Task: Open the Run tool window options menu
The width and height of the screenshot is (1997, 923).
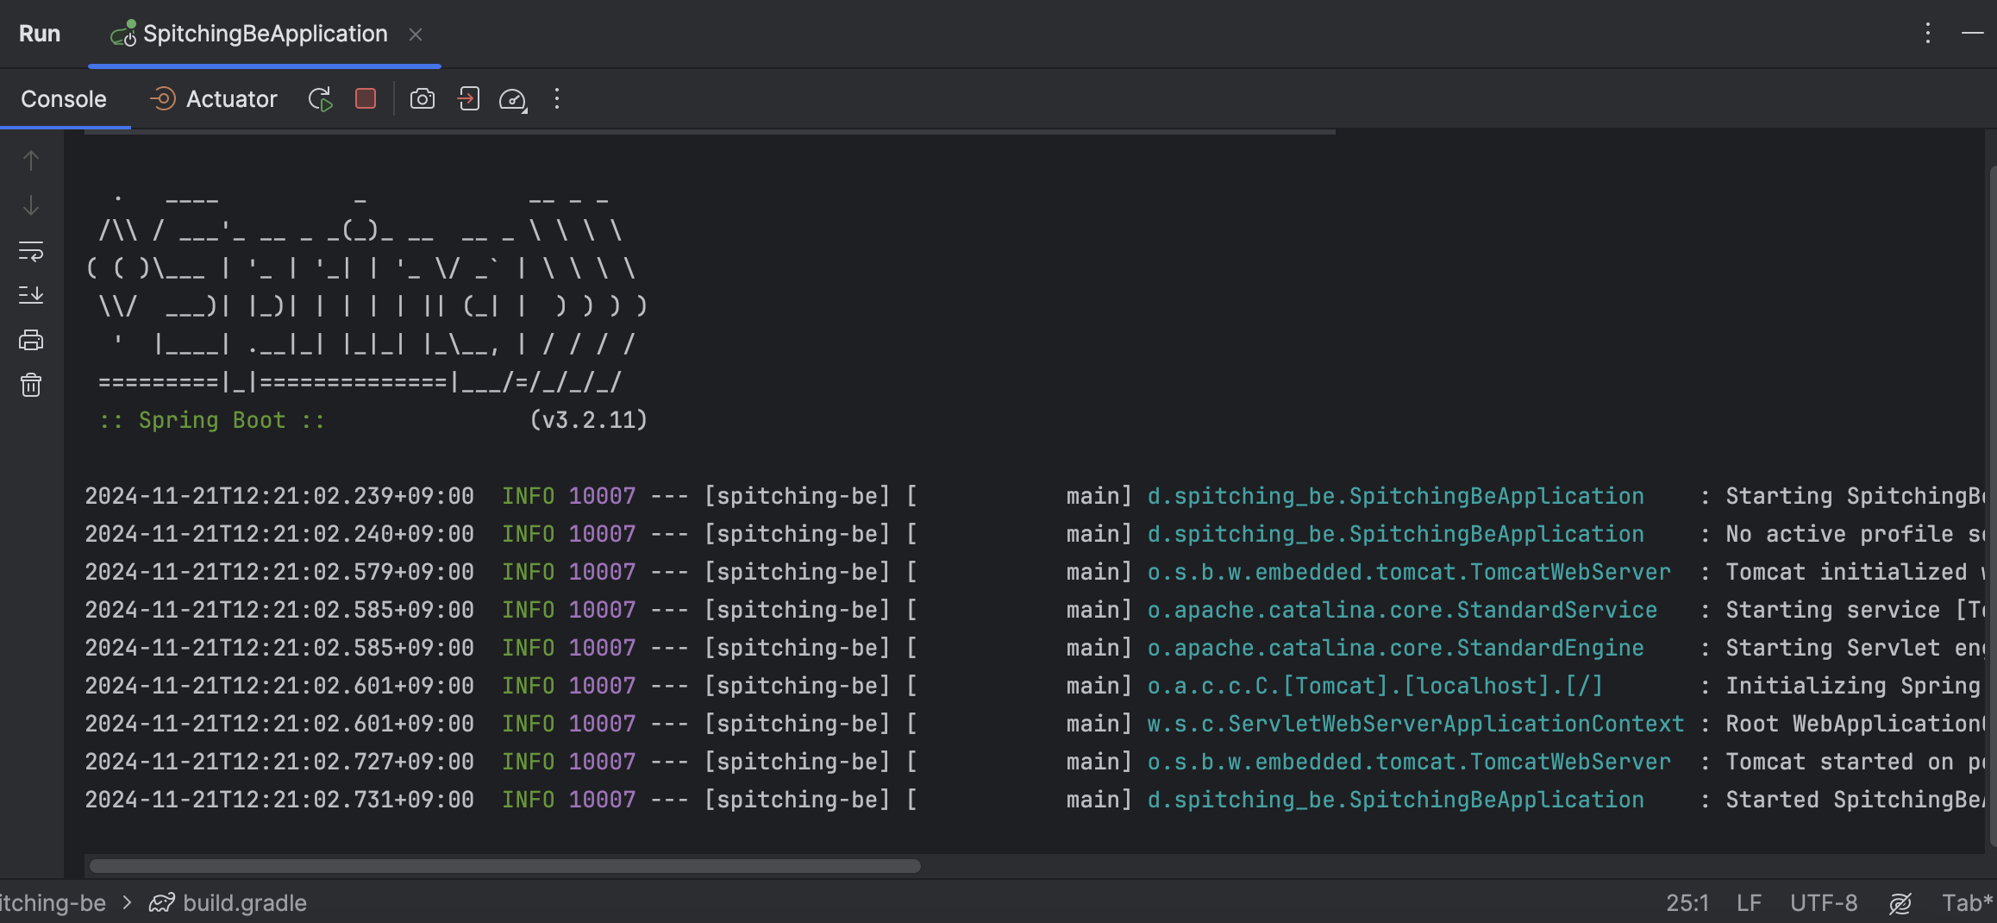Action: pyautogui.click(x=1928, y=34)
